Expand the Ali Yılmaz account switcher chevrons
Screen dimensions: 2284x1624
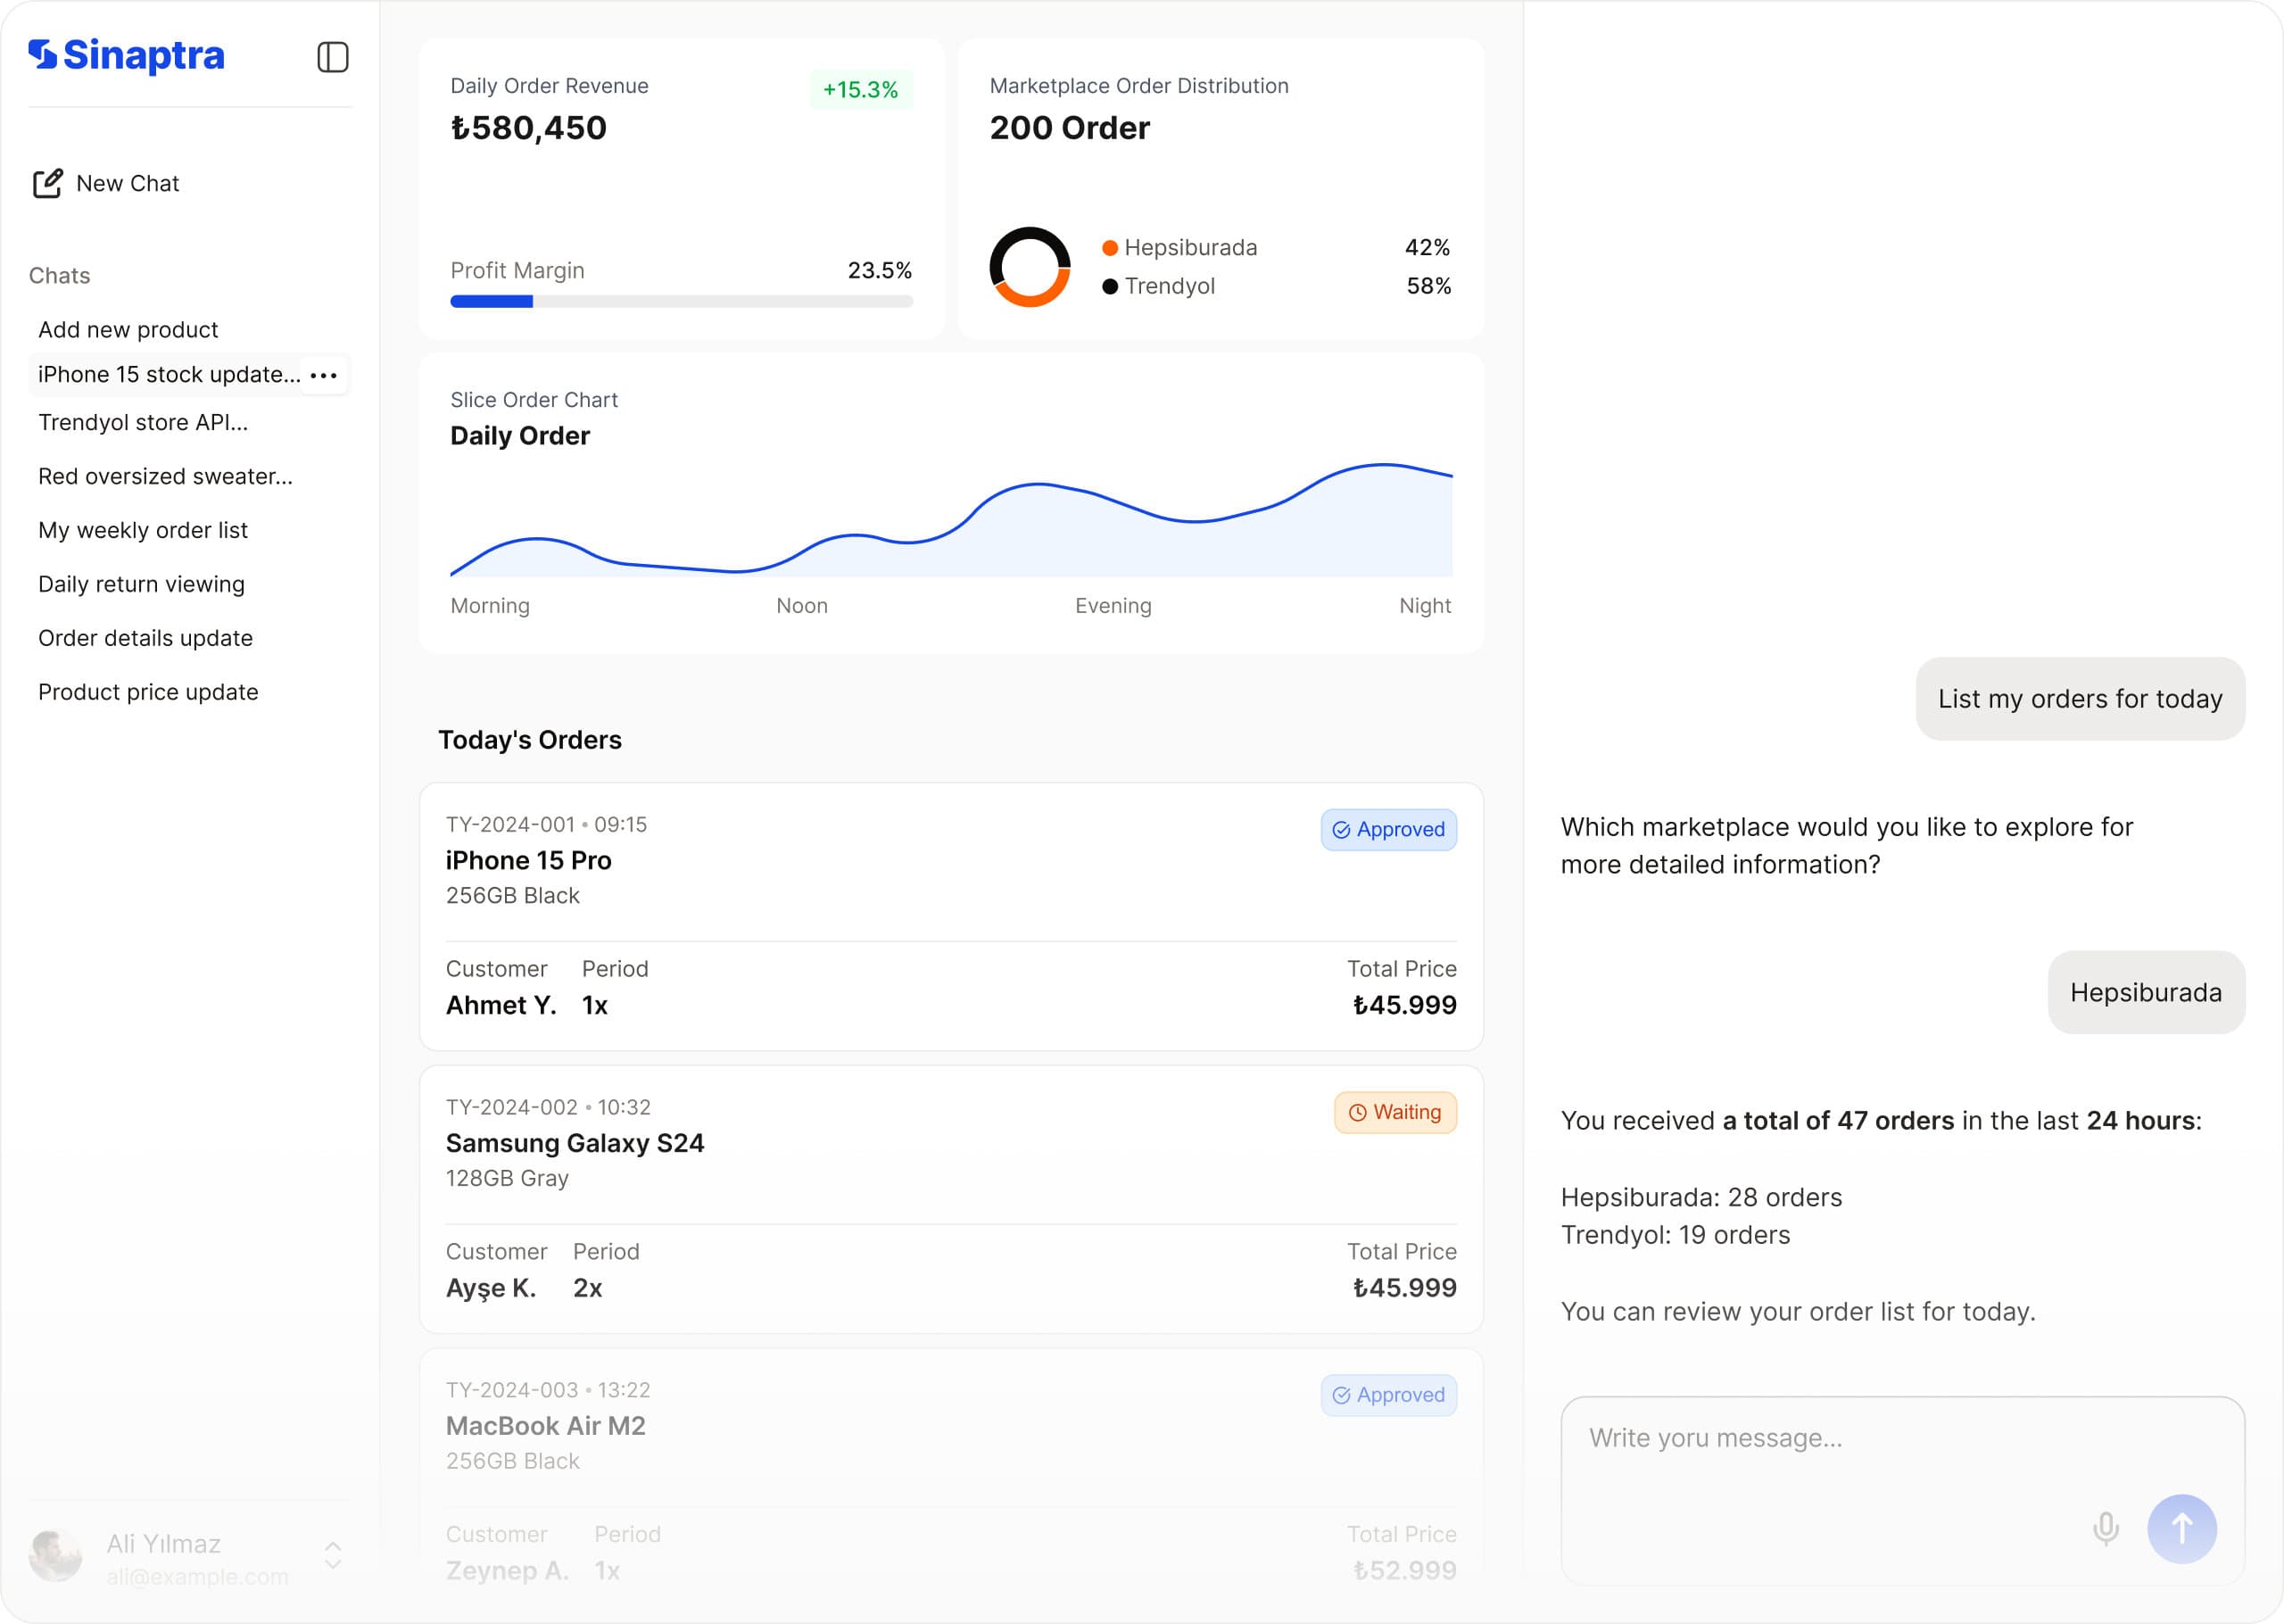pos(333,1555)
